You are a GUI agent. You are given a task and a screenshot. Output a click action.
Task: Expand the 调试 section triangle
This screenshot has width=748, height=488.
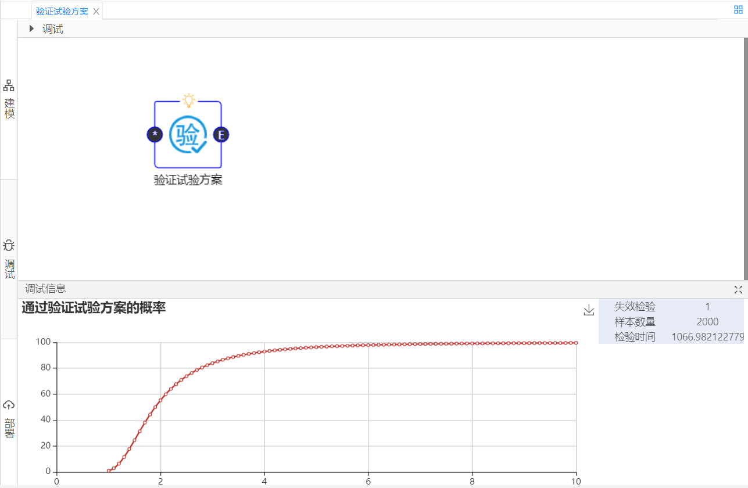[31, 28]
